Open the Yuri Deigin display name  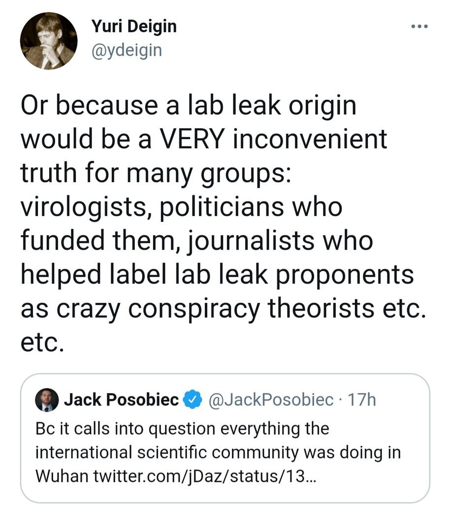[134, 27]
